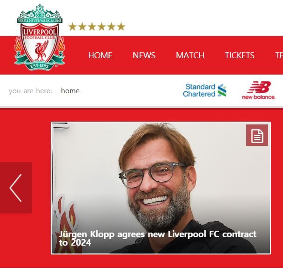
Task: Select the partially visible TE menu item
Action: click(x=279, y=55)
